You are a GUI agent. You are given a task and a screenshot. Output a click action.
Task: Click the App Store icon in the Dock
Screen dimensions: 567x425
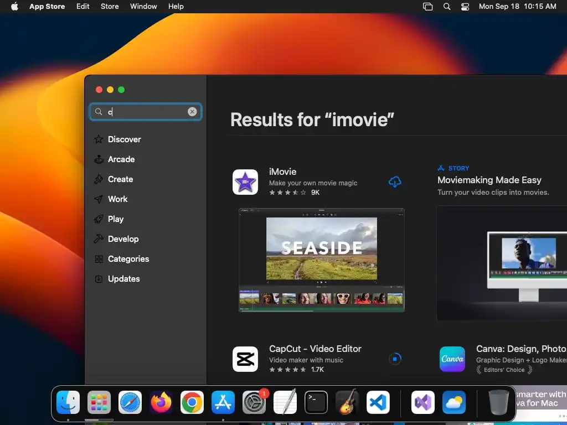point(223,402)
